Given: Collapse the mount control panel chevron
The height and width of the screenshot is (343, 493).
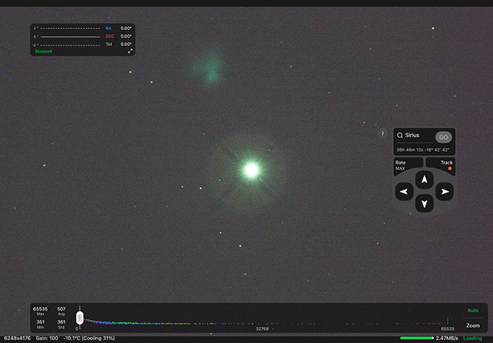Looking at the screenshot, I should [383, 134].
